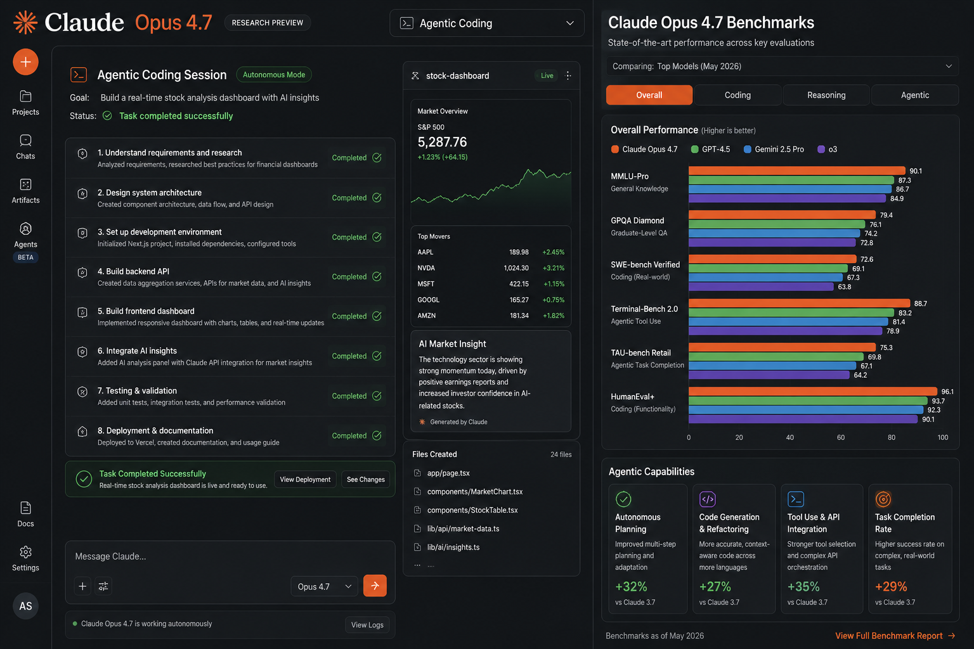Click the green check in Task Completed banner
Screen dimensions: 974x649
tap(84, 479)
